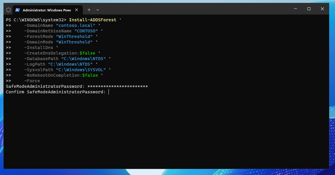The image size is (335, 175).
Task: Maximize the Terminal window
Action: point(309,9)
